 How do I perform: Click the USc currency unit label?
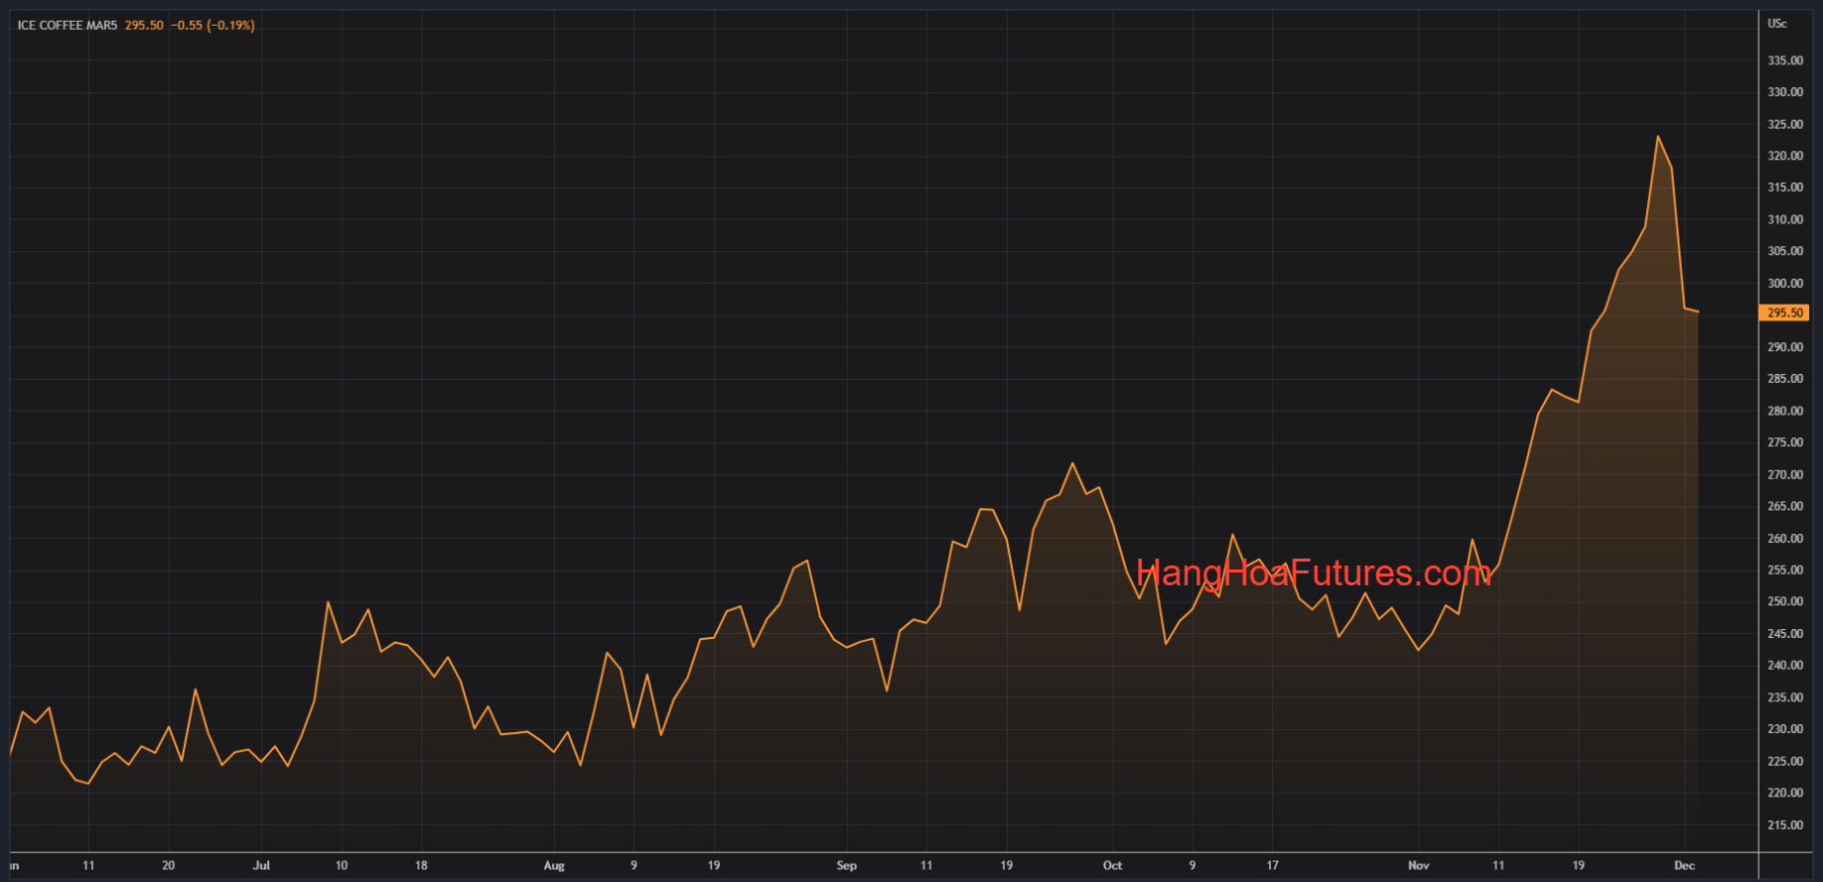click(1776, 23)
